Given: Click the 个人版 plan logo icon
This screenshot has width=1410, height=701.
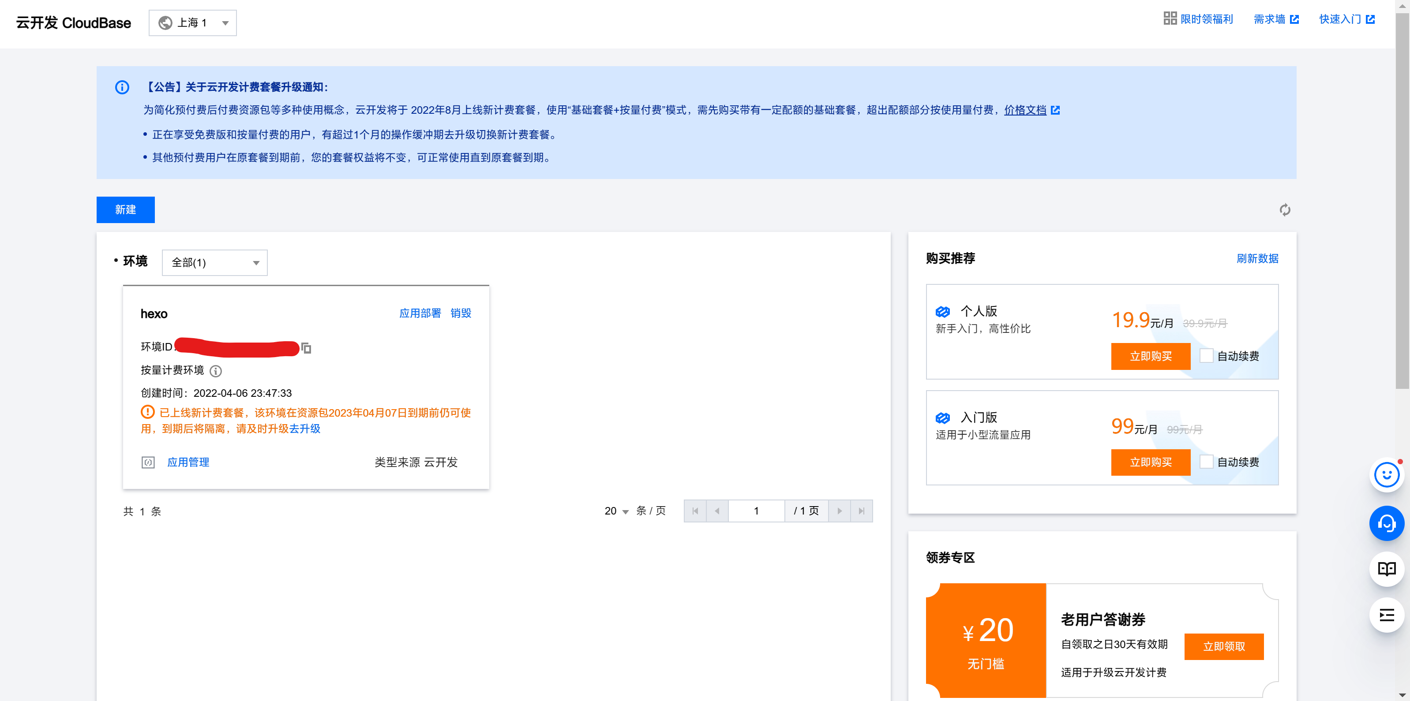Looking at the screenshot, I should 942,312.
